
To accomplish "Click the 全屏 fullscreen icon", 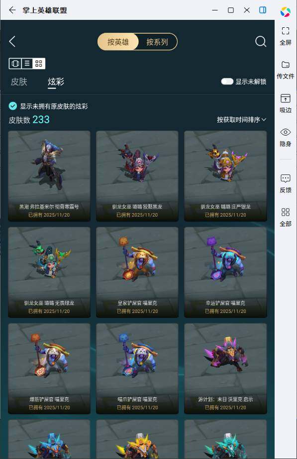I will [x=285, y=31].
